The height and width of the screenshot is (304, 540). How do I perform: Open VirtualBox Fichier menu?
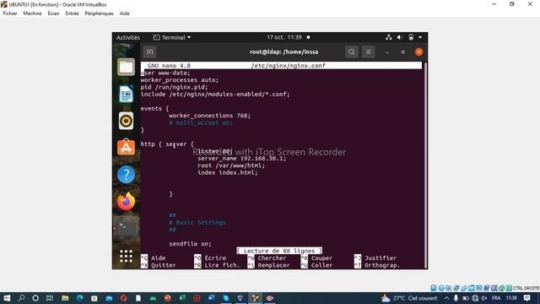point(10,14)
